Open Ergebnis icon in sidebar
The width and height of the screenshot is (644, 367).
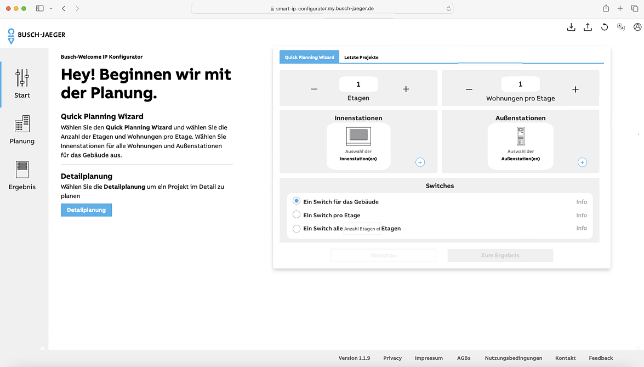[22, 170]
